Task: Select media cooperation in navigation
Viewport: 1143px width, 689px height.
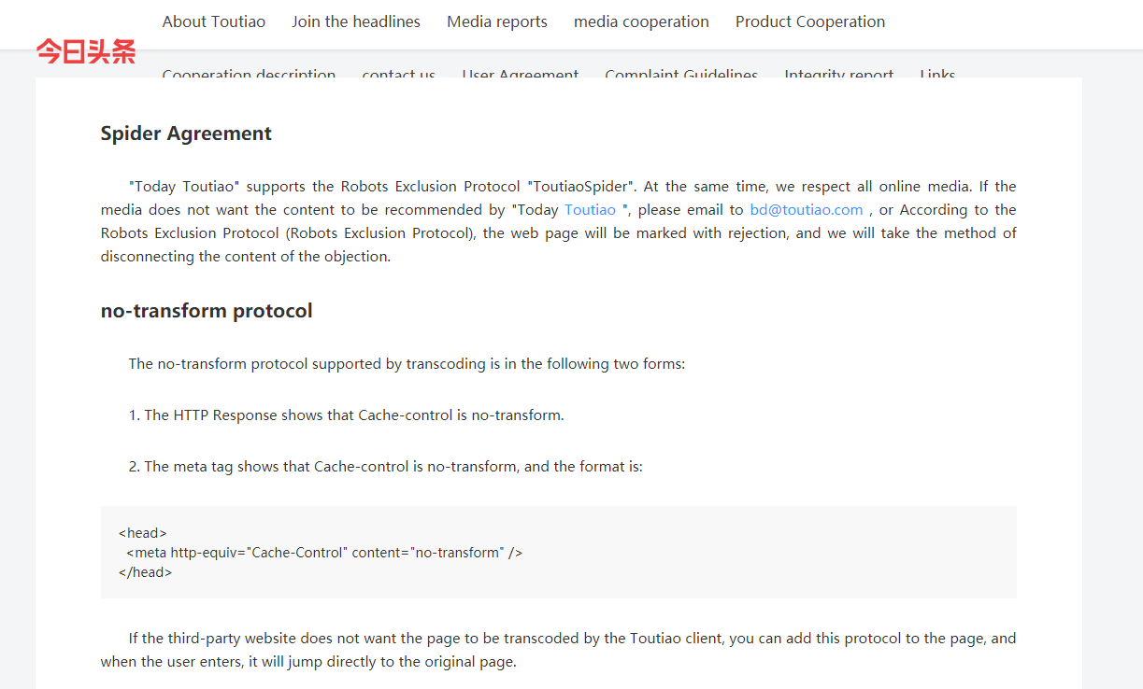Action: [x=641, y=21]
